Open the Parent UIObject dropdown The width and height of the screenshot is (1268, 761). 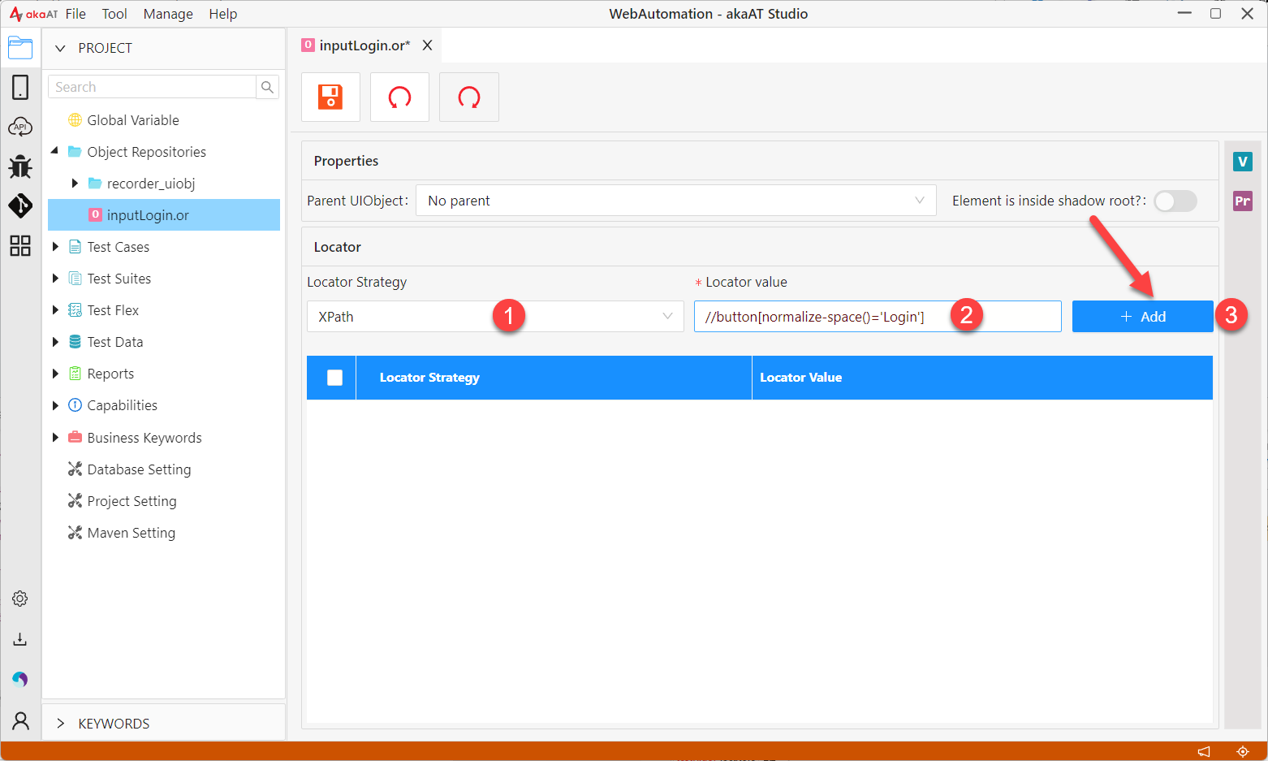click(x=675, y=201)
